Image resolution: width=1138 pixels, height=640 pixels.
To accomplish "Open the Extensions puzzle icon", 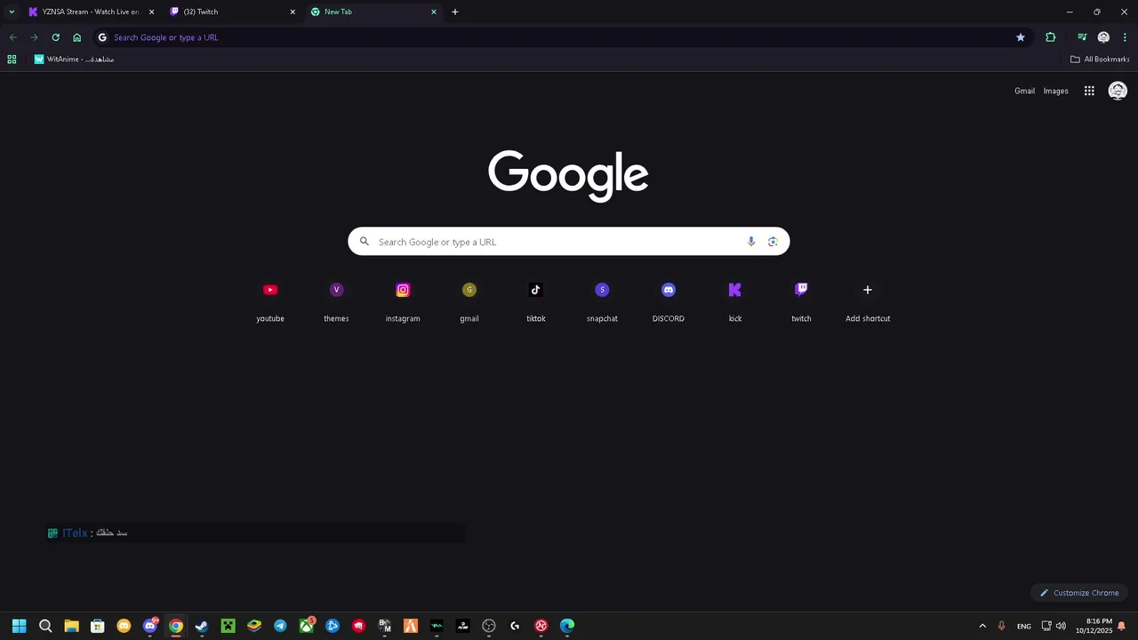I will click(x=1051, y=37).
